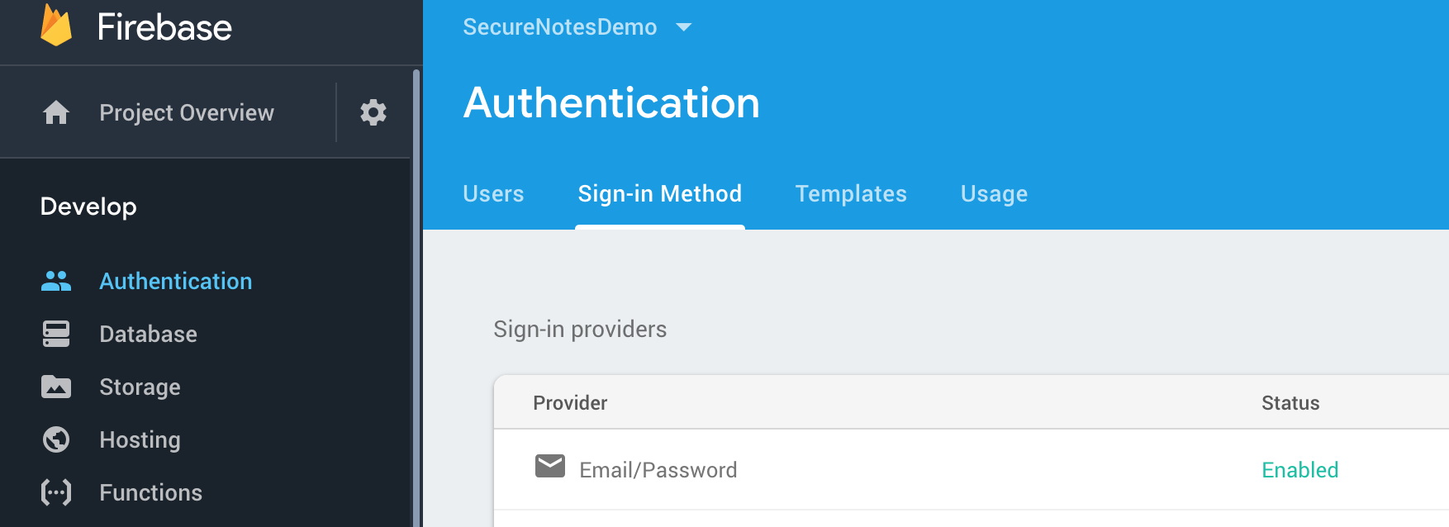Open the Templates tab
The width and height of the screenshot is (1449, 527).
(x=851, y=193)
